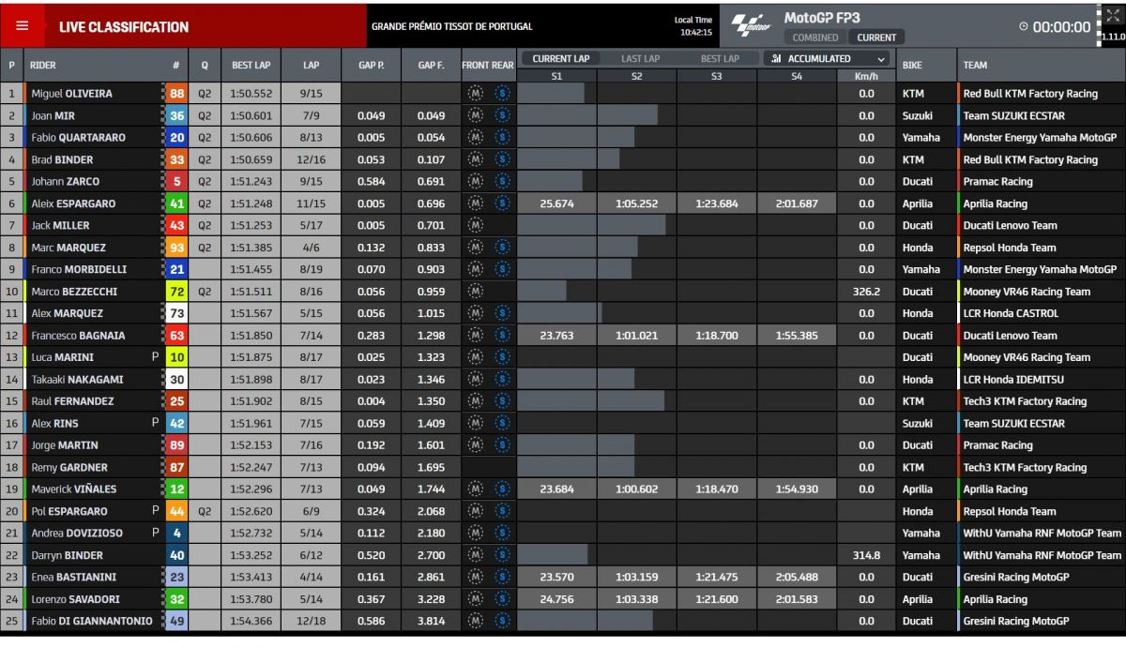Click Johann Zarco's front tyre icon

click(x=475, y=181)
